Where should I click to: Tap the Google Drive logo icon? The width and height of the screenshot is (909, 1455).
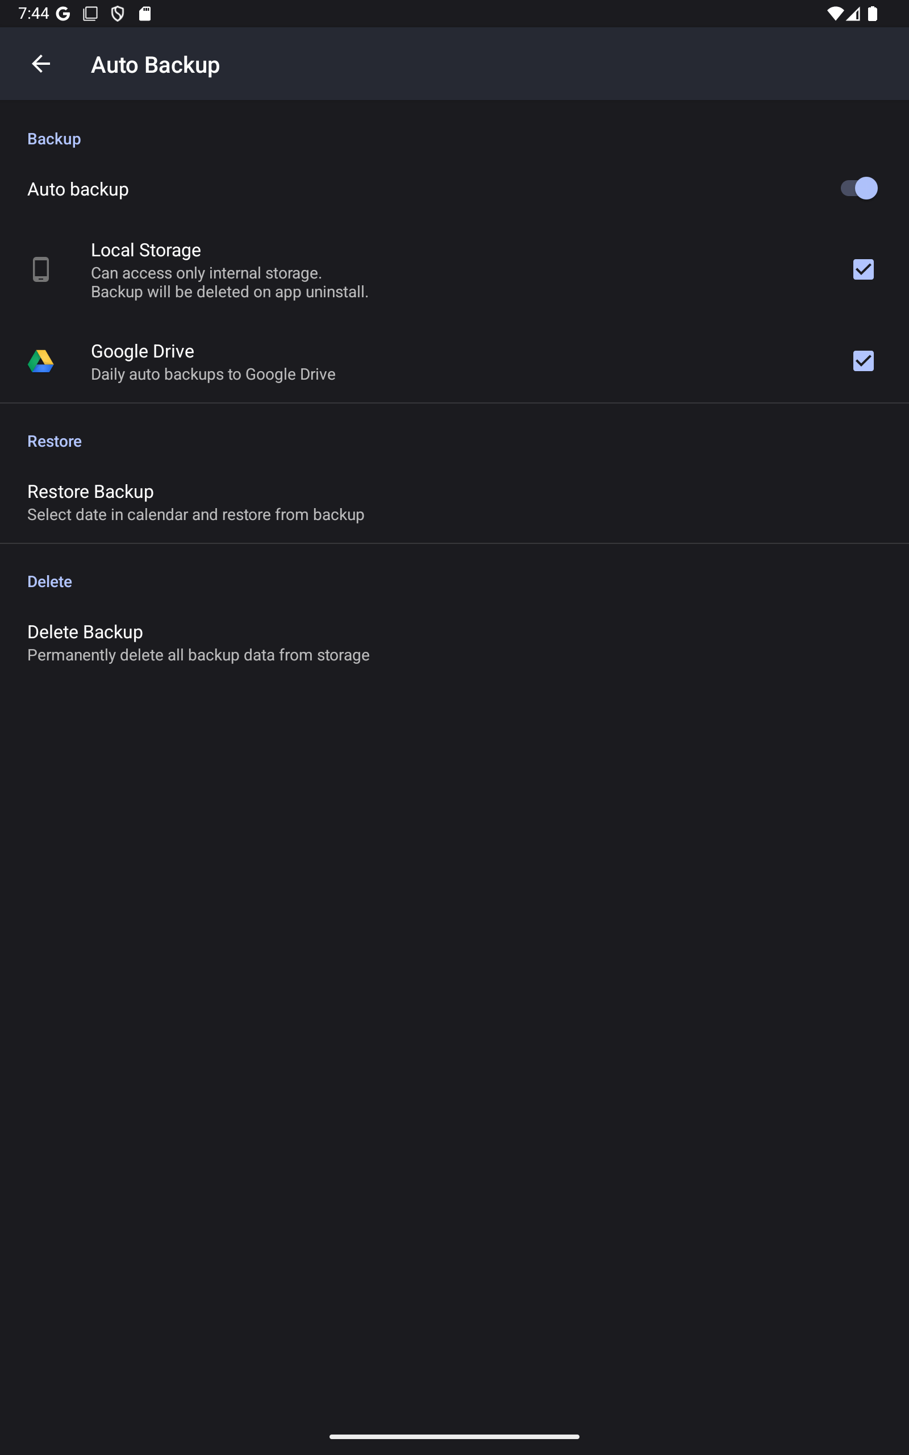point(41,361)
